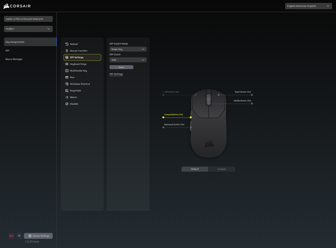The image size is (336, 248).
Task: Open the DPI section in the sidebar
Action: tap(8, 50)
